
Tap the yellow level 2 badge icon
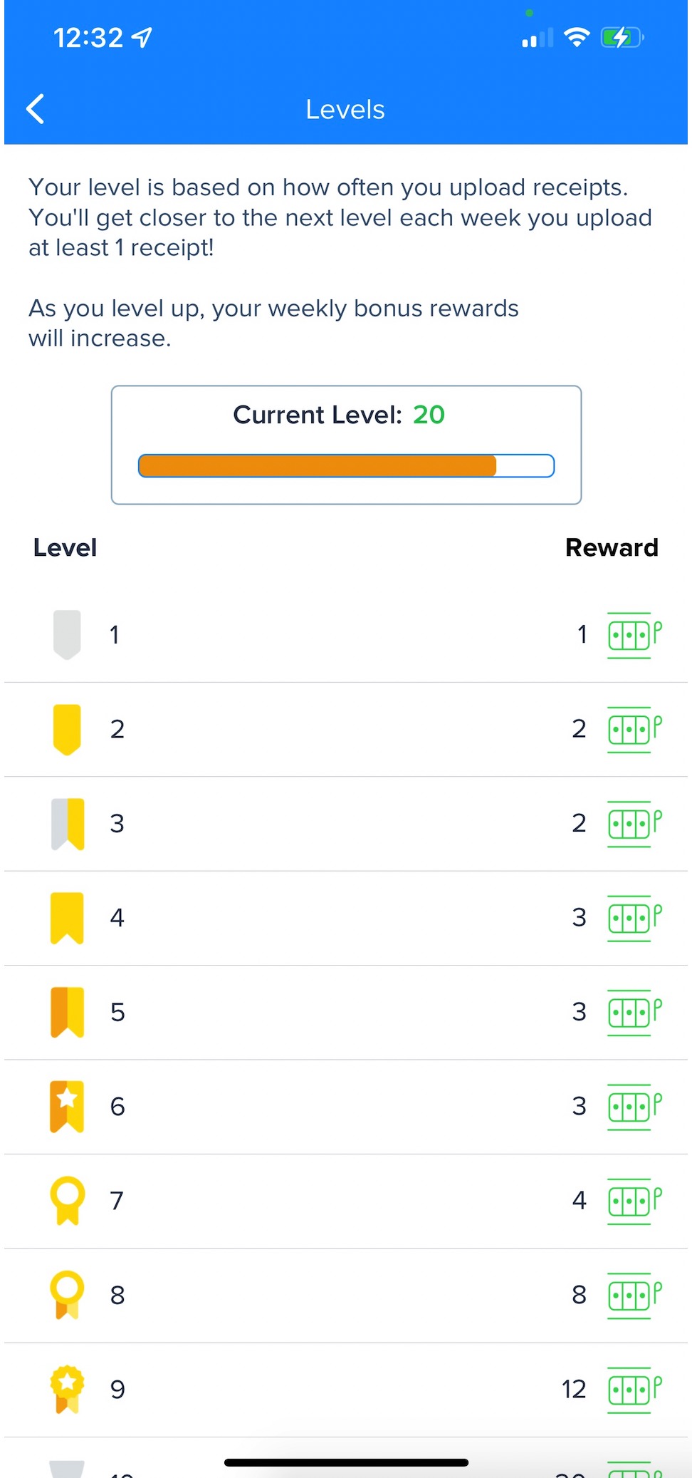click(67, 729)
